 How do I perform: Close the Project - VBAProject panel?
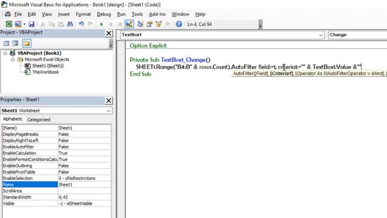tap(109, 33)
